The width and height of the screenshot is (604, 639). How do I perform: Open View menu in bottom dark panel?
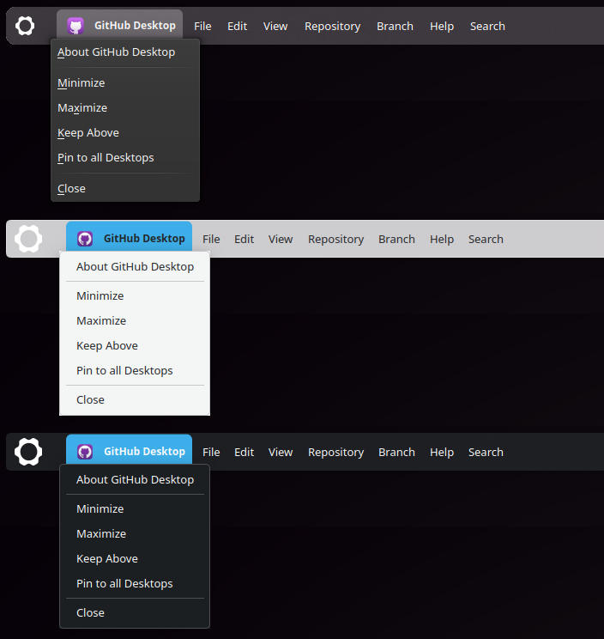point(281,453)
